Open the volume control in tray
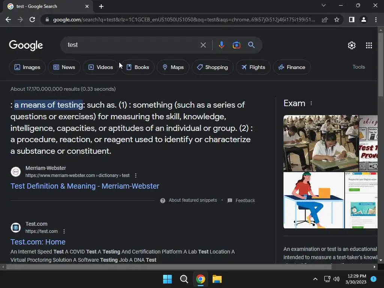This screenshot has height=288, width=384. tap(336, 279)
